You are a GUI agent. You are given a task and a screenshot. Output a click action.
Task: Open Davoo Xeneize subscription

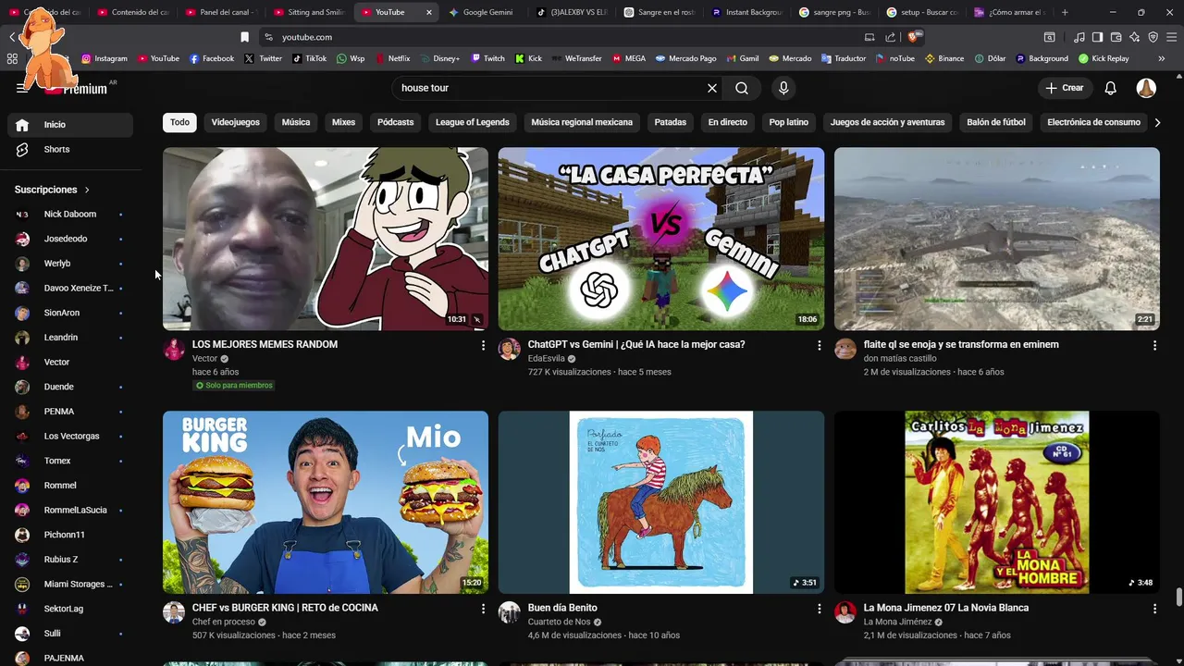pos(70,289)
